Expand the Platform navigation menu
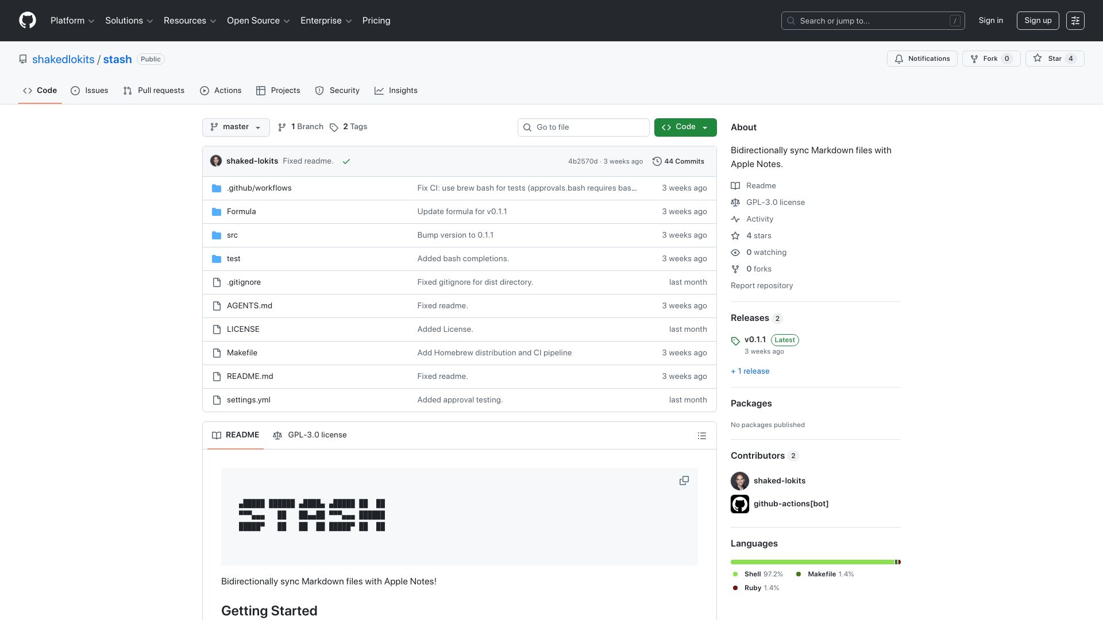Screen dimensions: 1103x620 72,21
